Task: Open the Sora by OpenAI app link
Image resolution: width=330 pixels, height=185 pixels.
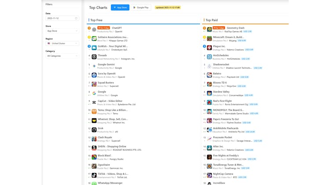Action: pos(106,74)
